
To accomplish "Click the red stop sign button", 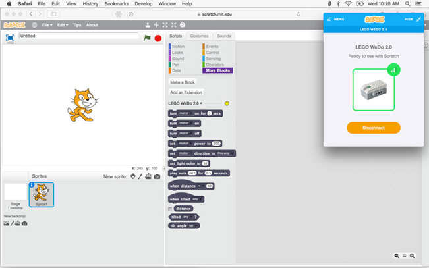I will [x=158, y=38].
